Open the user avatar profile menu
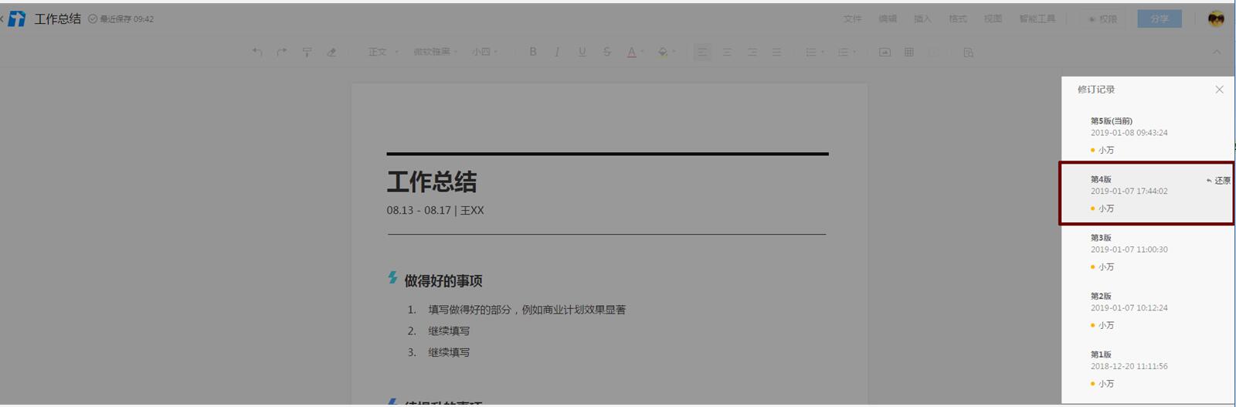1236x407 pixels. point(1216,19)
